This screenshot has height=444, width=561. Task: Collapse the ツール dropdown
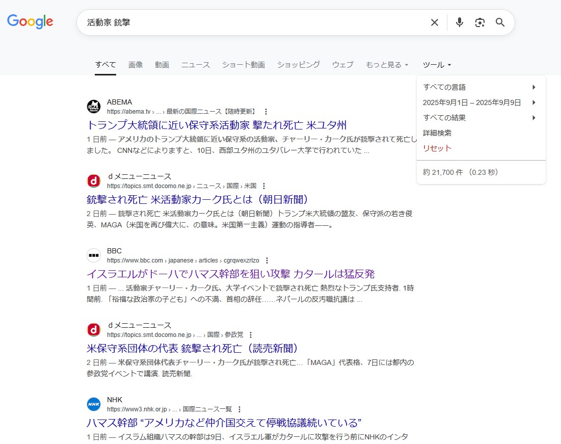tap(437, 65)
